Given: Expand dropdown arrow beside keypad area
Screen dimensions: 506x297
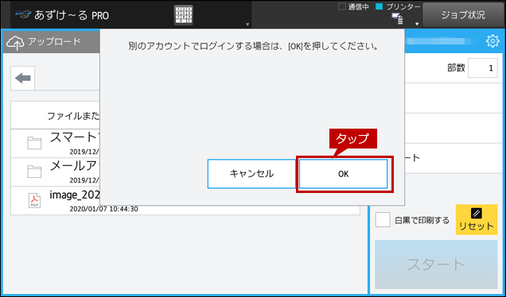Looking at the screenshot, I should (247, 24).
